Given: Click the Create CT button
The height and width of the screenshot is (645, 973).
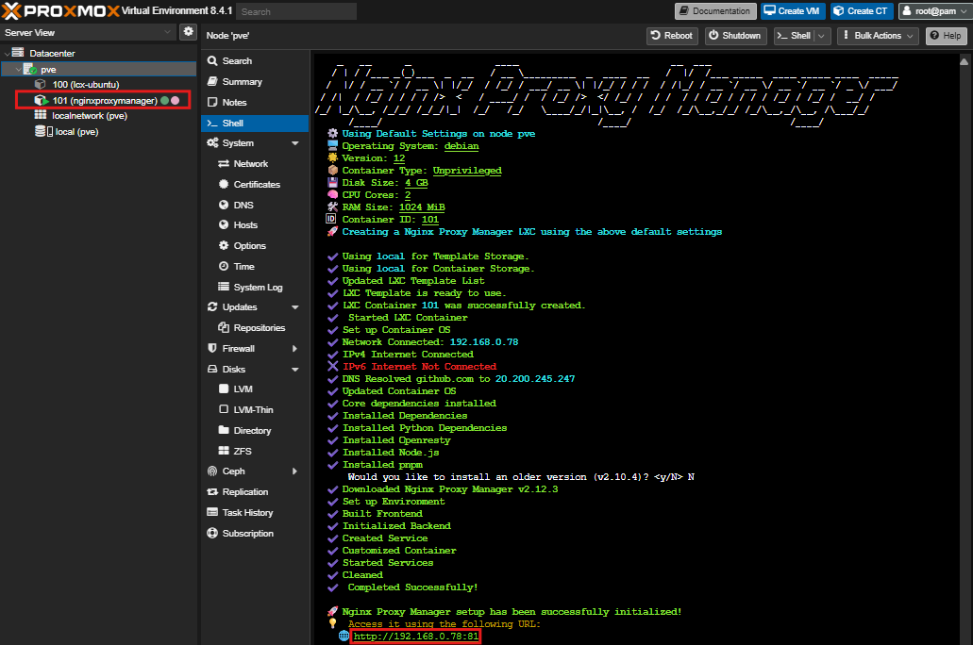Looking at the screenshot, I should pos(861,11).
